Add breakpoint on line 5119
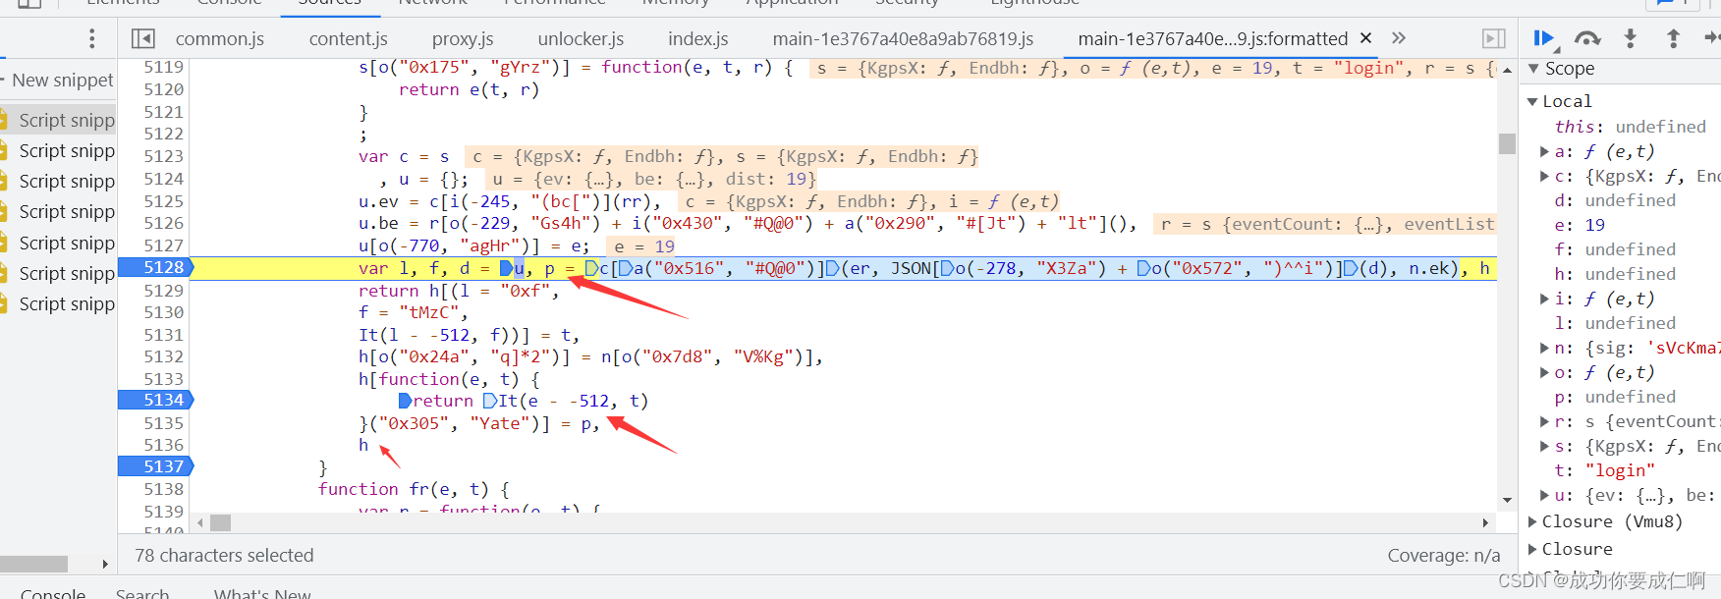 (x=163, y=67)
